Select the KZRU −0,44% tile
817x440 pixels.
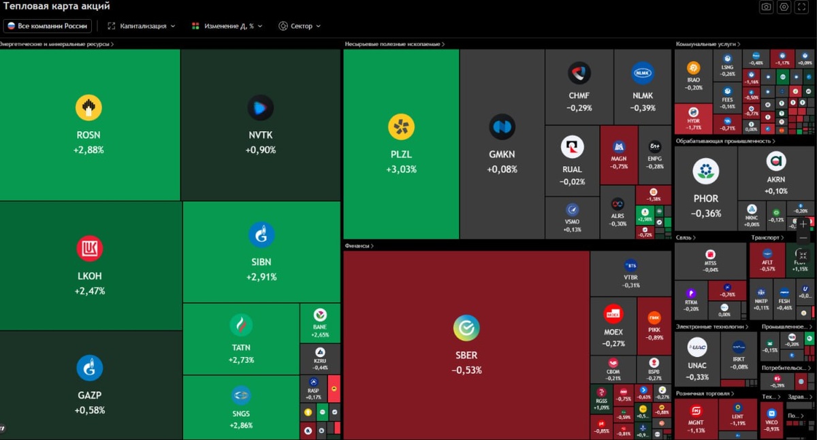point(320,358)
